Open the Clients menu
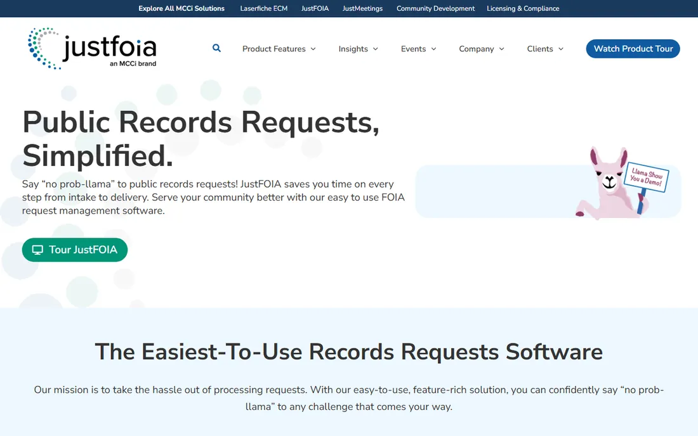Viewport: 698px width, 436px height. point(545,49)
